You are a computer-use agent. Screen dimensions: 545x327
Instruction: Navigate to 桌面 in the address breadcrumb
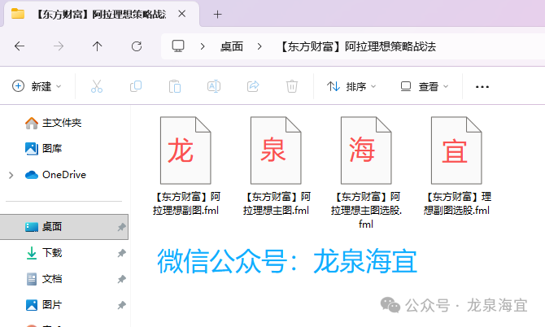pos(232,46)
